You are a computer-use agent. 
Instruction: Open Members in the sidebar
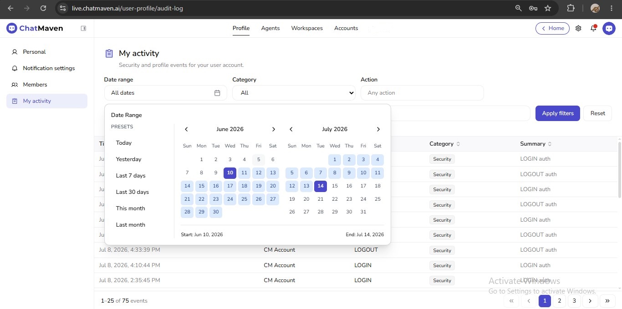[47, 85]
